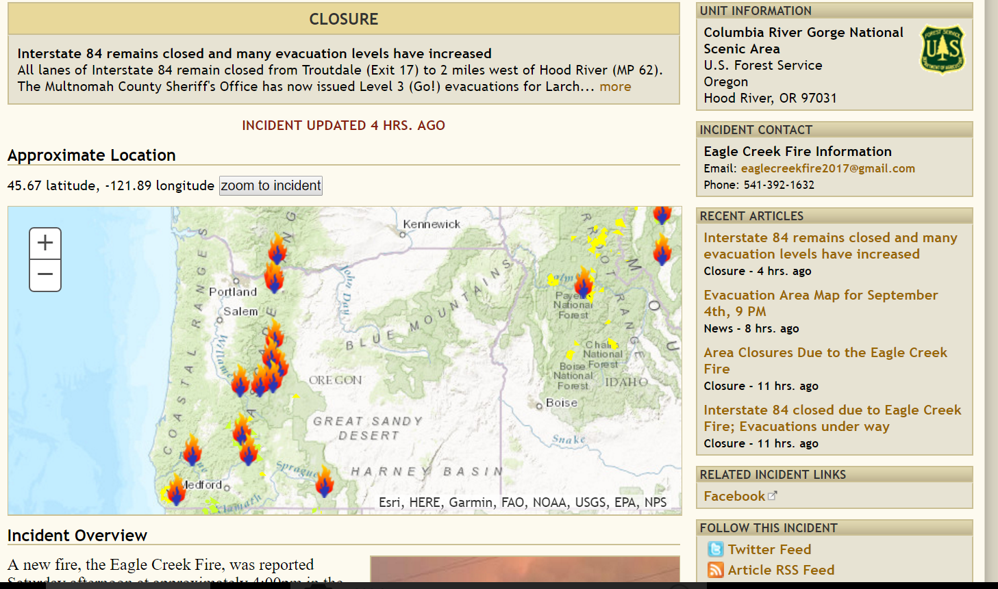This screenshot has height=589, width=998.
Task: Click the map zoom out minus button
Action: click(x=45, y=275)
